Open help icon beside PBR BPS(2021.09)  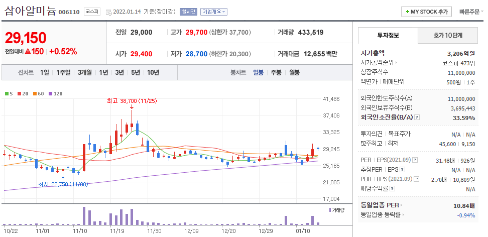[416, 179]
